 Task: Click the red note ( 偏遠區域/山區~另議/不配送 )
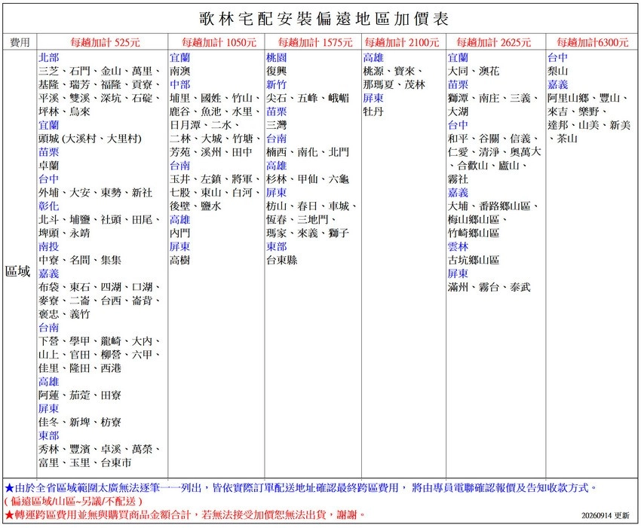click(73, 501)
